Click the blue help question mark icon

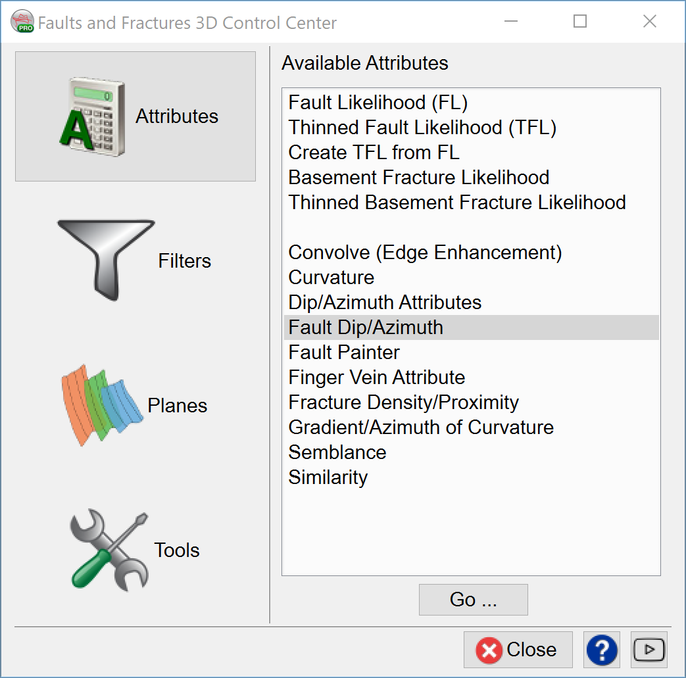(601, 650)
